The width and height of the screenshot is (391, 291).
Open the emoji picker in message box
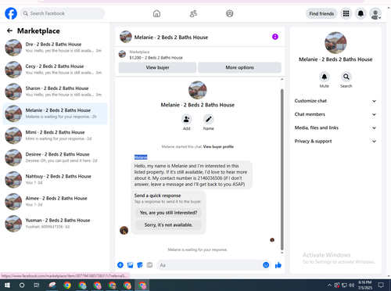[266, 265]
